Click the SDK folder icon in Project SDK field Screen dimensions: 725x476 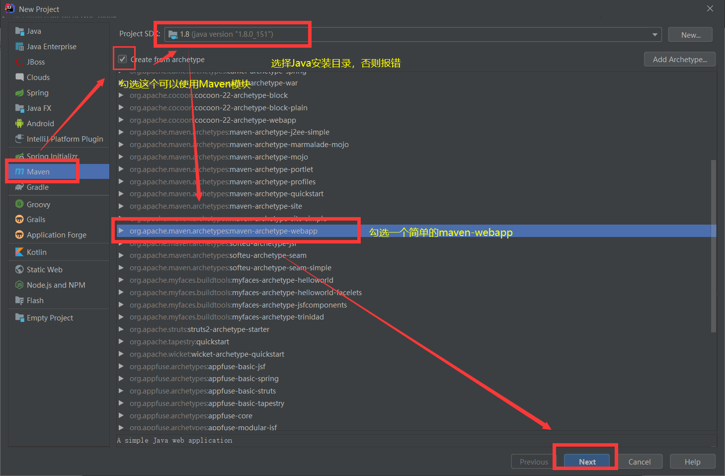coord(173,34)
